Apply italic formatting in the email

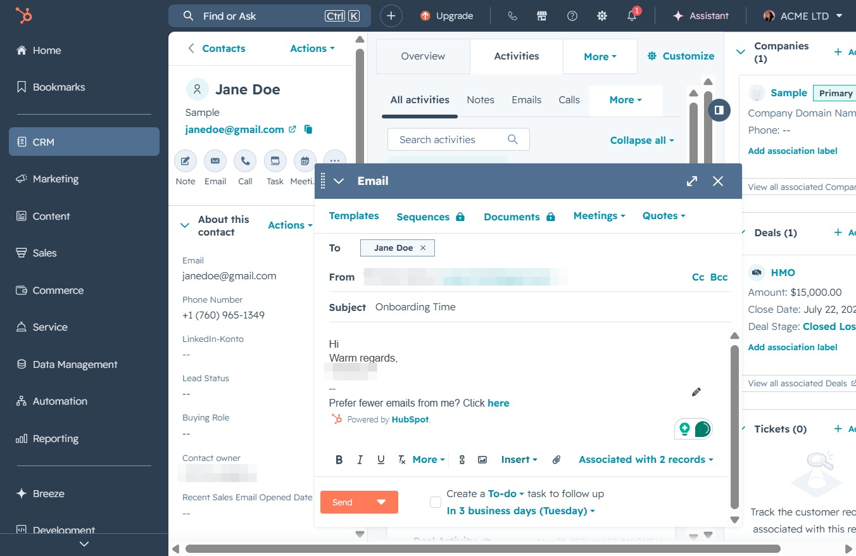pyautogui.click(x=360, y=460)
